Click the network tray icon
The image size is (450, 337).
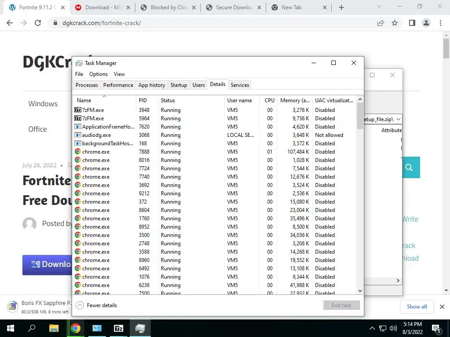(x=383, y=328)
